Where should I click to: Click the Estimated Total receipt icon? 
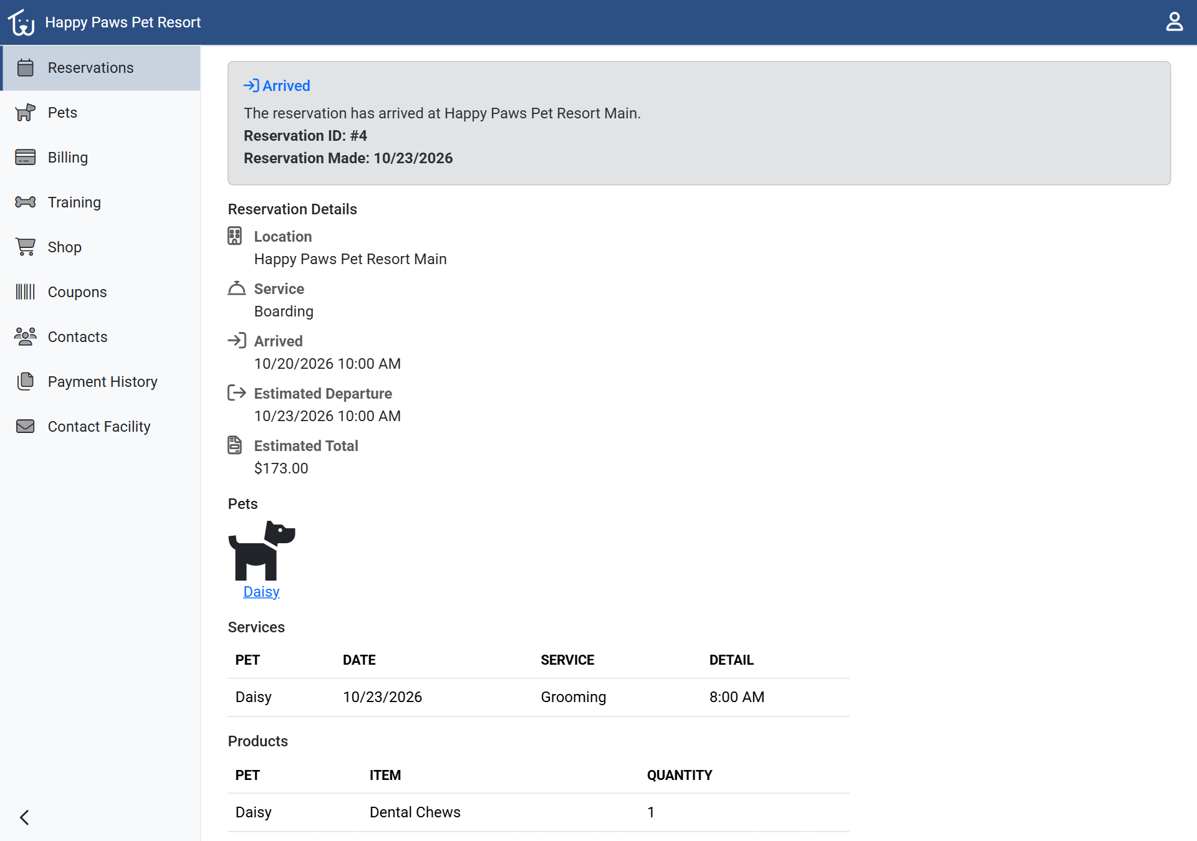pyautogui.click(x=234, y=445)
